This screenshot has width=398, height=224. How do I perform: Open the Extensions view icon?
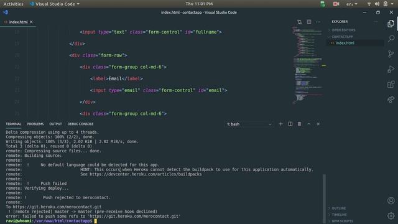point(391,84)
